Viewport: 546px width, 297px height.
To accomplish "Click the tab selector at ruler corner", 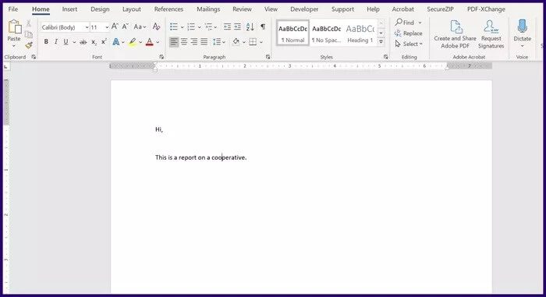I will (6, 66).
